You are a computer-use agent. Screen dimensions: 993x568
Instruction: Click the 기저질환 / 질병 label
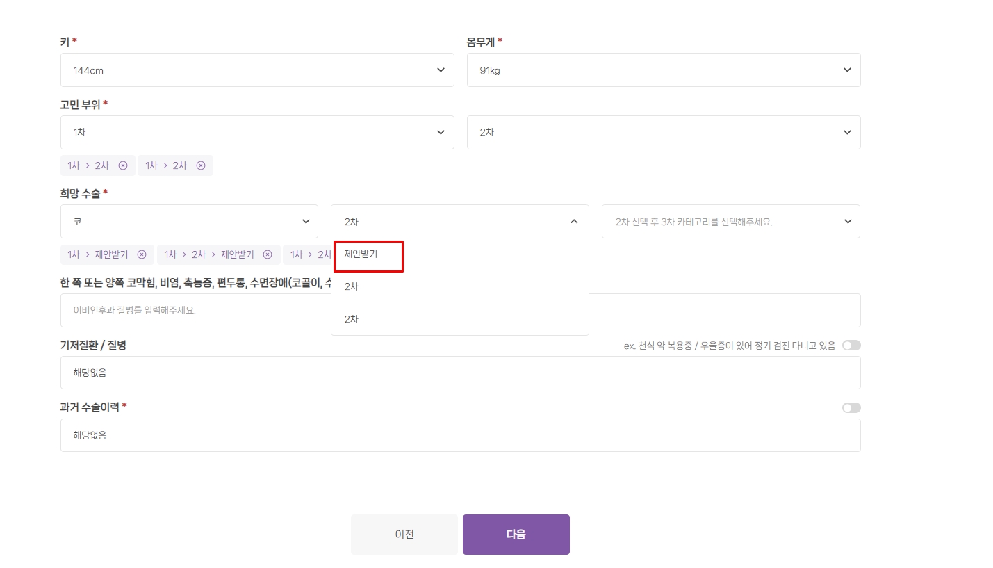pyautogui.click(x=93, y=345)
